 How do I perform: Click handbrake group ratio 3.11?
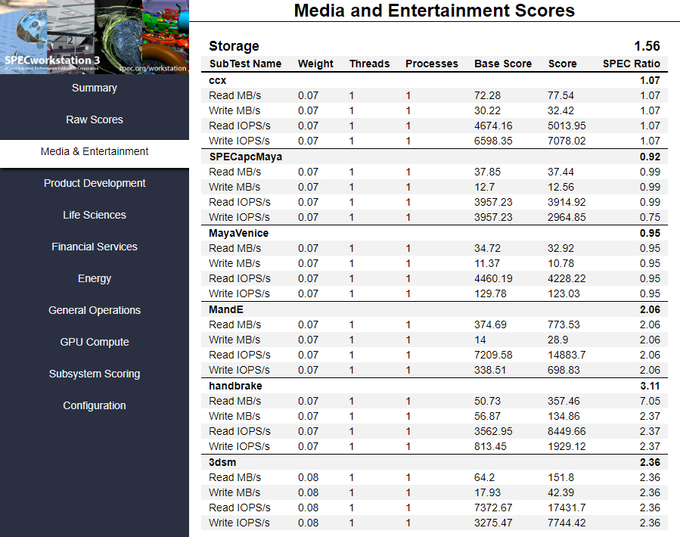point(650,386)
